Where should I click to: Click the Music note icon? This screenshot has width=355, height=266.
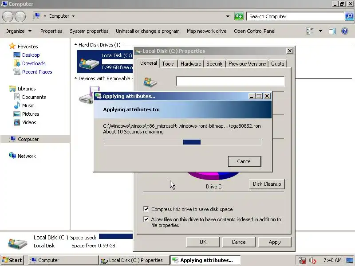click(17, 106)
